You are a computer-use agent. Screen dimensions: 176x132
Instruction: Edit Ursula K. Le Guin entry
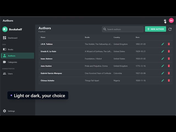(x=163, y=51)
